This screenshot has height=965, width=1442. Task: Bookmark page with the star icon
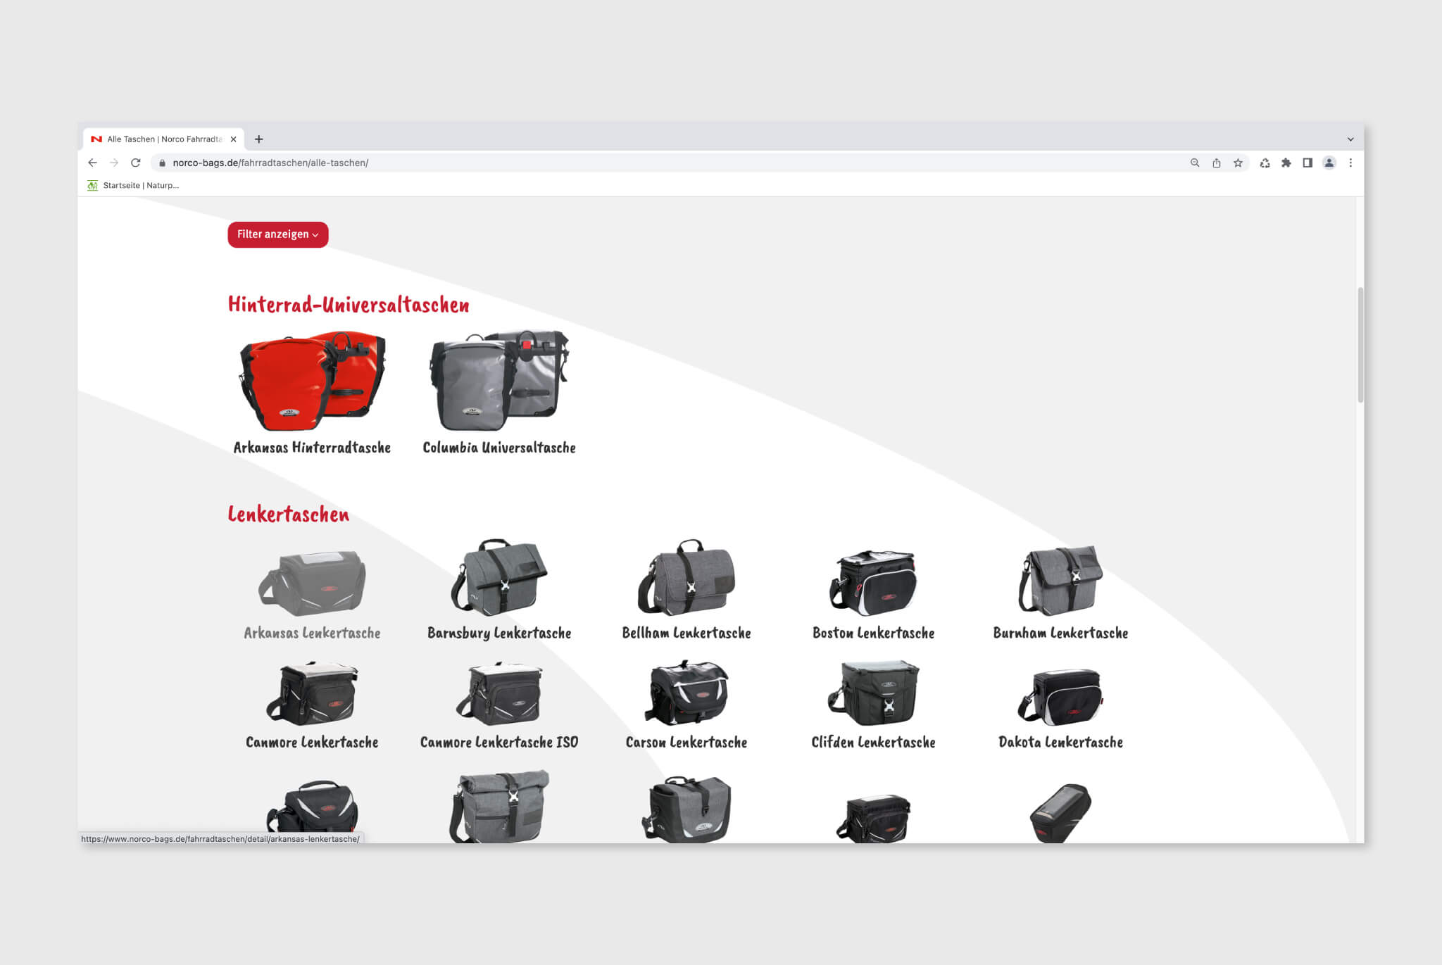tap(1238, 163)
